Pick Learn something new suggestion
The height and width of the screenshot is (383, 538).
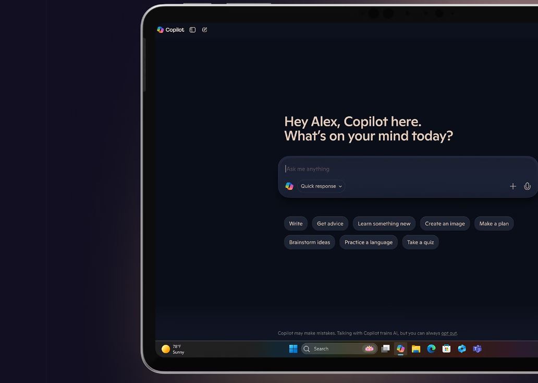pos(384,224)
